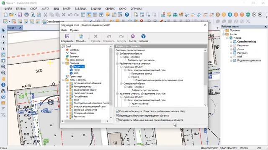Select Запорные устройства tree row
268x150 pixels.
85,110
